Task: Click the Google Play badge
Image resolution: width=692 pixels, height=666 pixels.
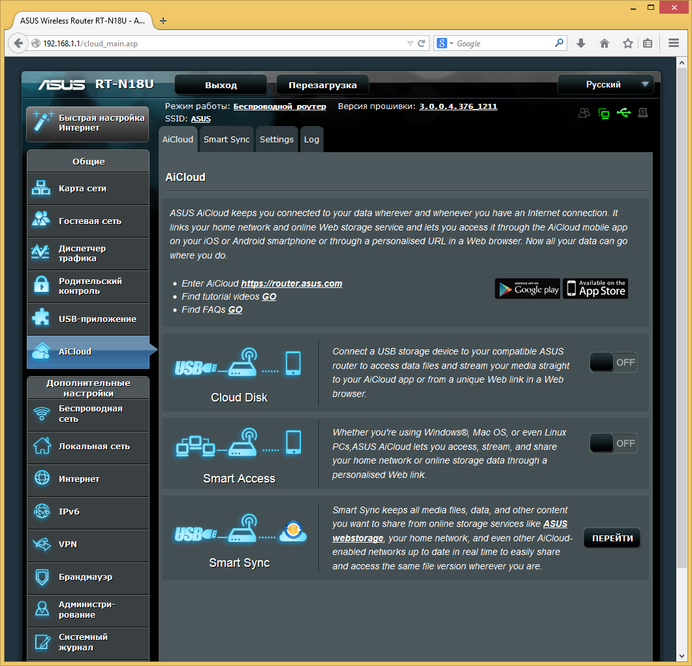Action: (x=527, y=289)
